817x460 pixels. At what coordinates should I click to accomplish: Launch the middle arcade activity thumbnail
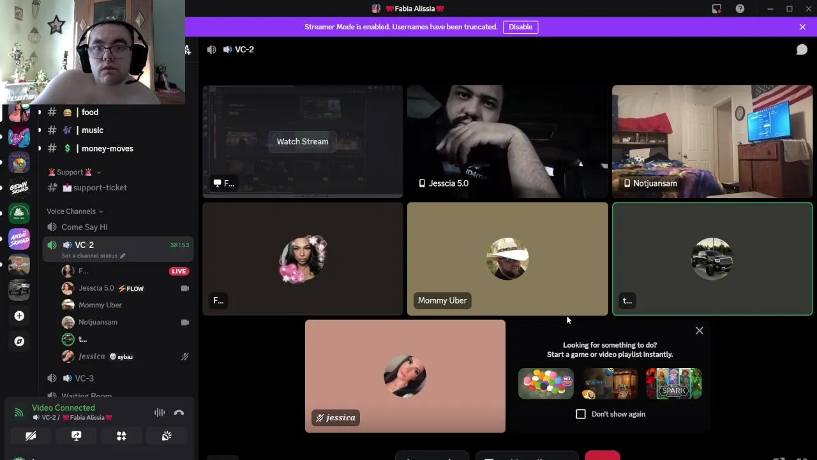(610, 383)
